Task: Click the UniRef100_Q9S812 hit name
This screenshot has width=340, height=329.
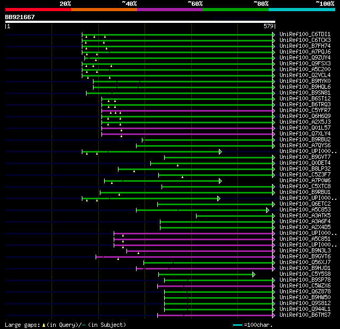Action: [x=305, y=303]
